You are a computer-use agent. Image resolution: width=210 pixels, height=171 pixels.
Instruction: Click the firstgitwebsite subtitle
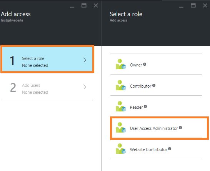pos(12,20)
